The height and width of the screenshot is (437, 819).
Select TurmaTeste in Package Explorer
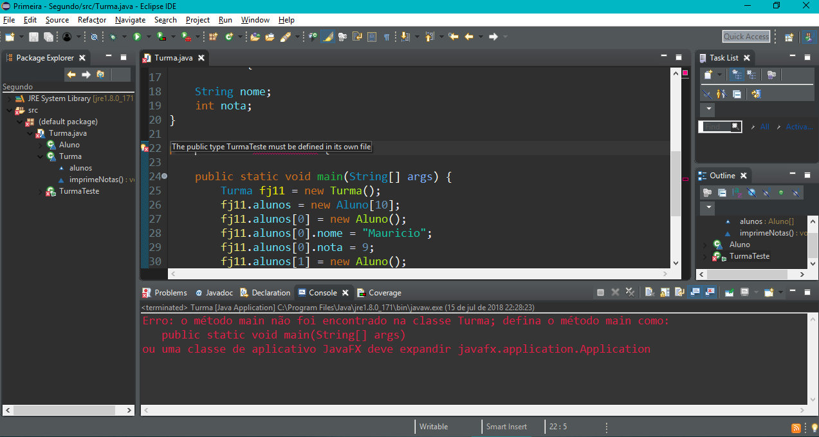point(78,191)
